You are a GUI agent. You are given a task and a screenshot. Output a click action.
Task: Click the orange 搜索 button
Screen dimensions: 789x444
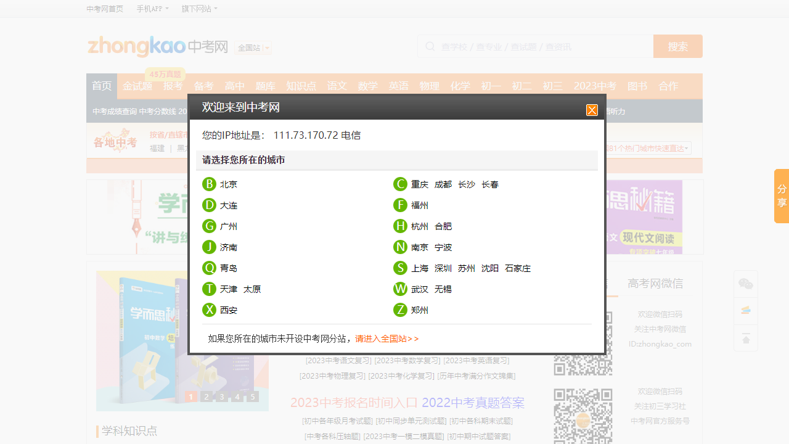[x=678, y=46]
